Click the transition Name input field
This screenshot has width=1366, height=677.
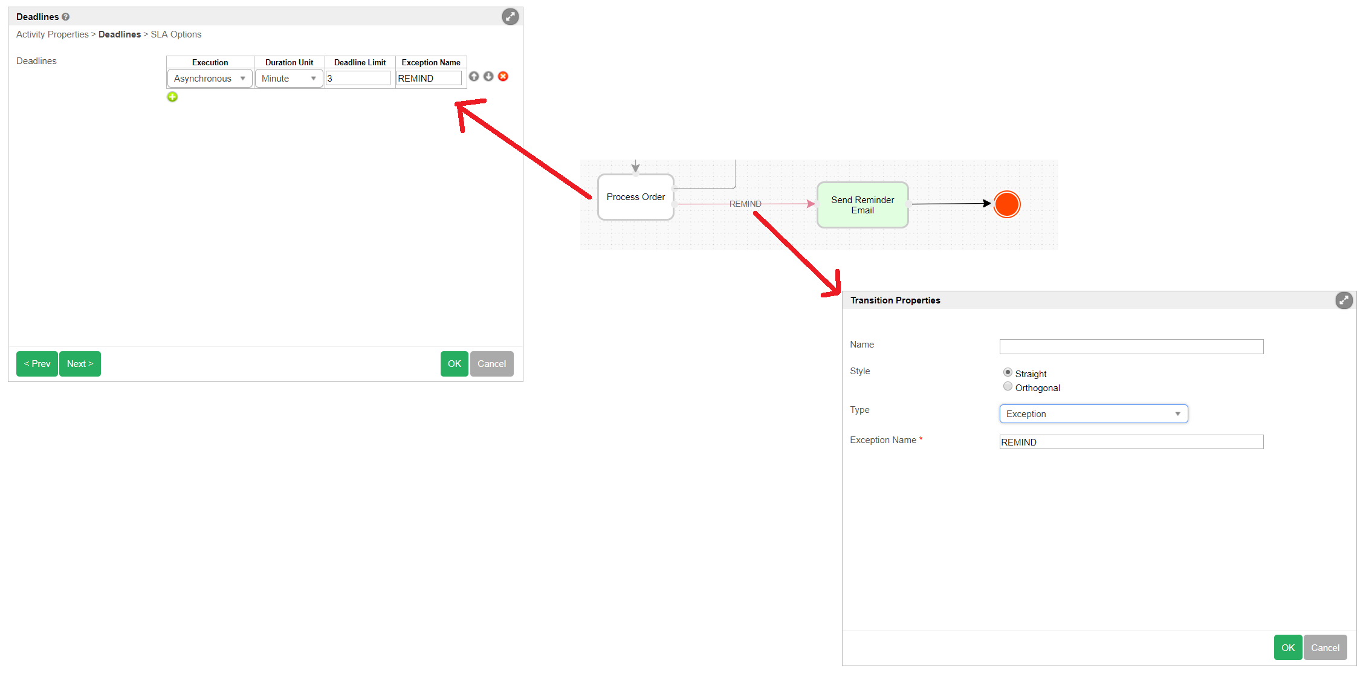tap(1131, 346)
